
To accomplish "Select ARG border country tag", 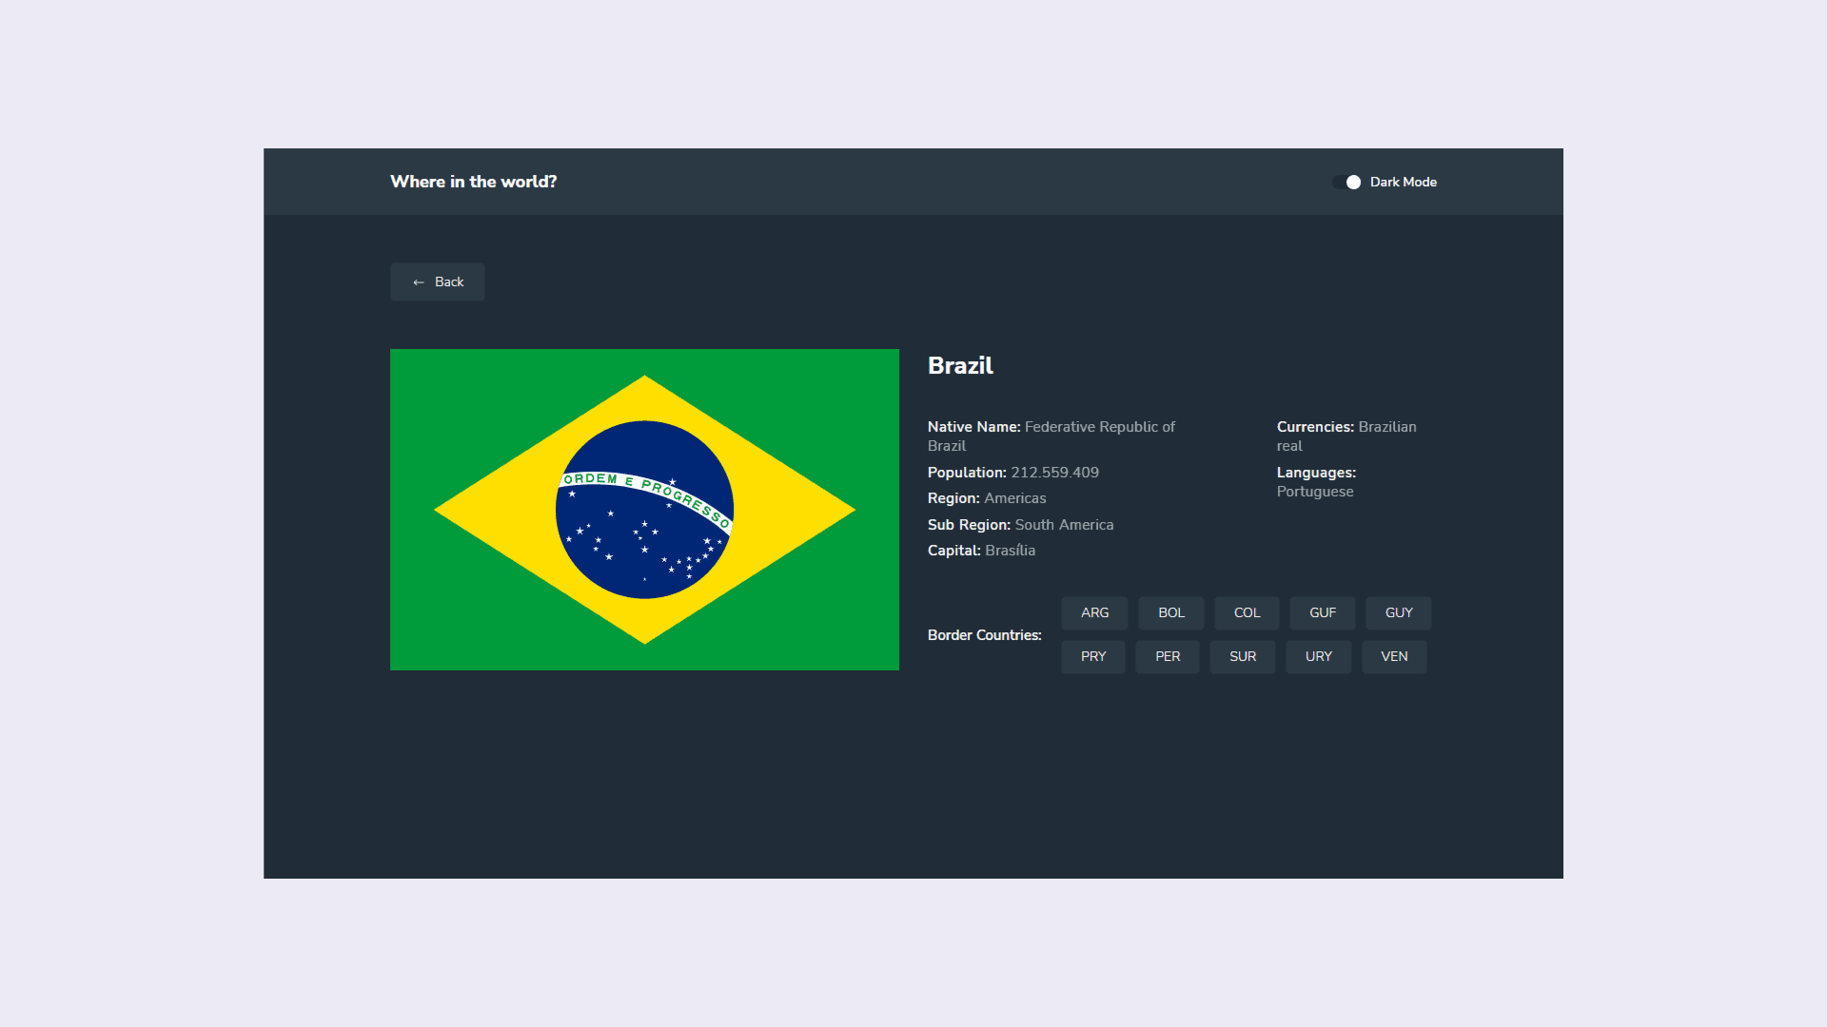I will click(1093, 612).
